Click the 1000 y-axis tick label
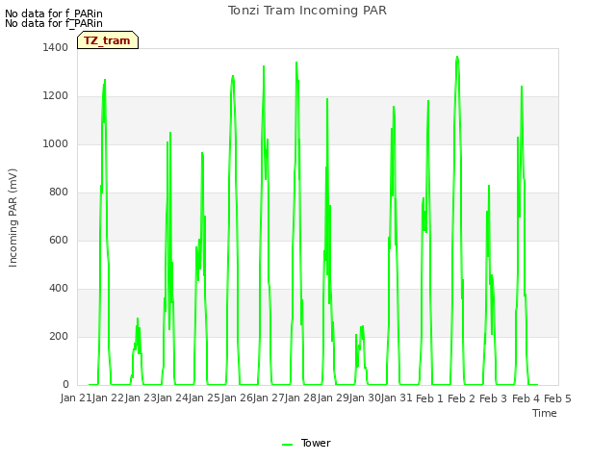616x462 pixels. click(x=56, y=144)
